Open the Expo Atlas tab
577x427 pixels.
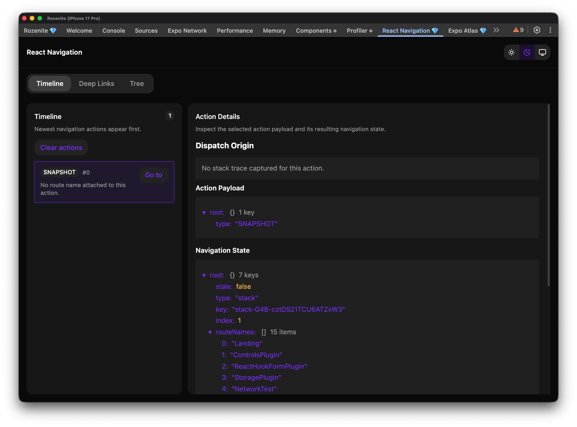467,31
